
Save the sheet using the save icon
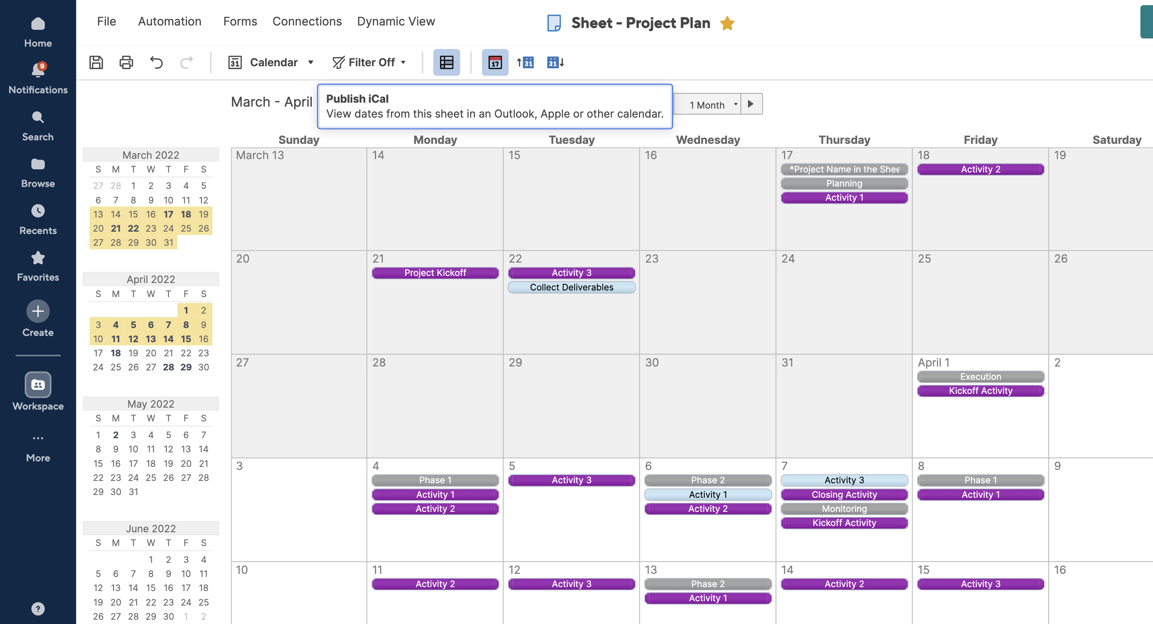pyautogui.click(x=96, y=62)
